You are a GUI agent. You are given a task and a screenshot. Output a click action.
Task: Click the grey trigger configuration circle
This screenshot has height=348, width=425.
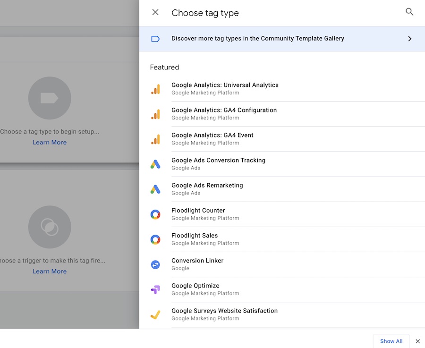[50, 227]
